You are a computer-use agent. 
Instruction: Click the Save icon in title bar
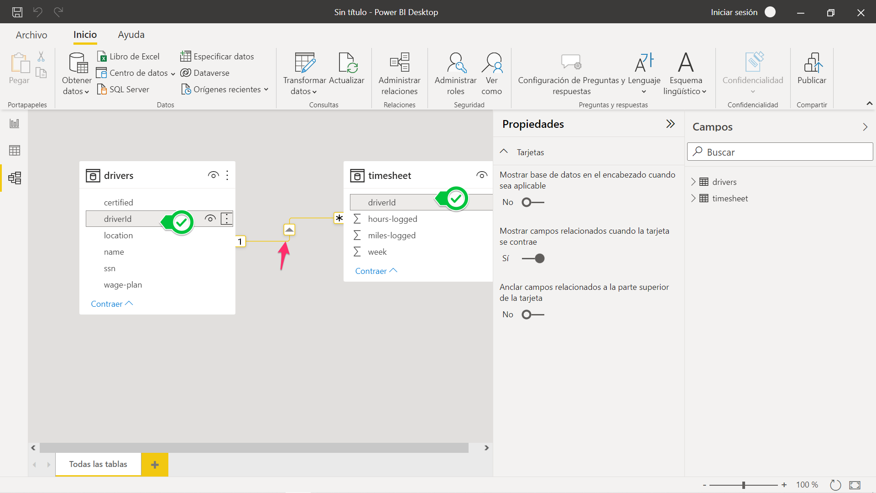coord(17,12)
